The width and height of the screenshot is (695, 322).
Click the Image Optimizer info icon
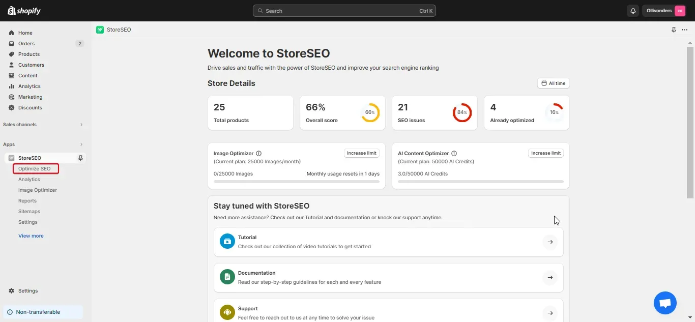[x=258, y=153]
